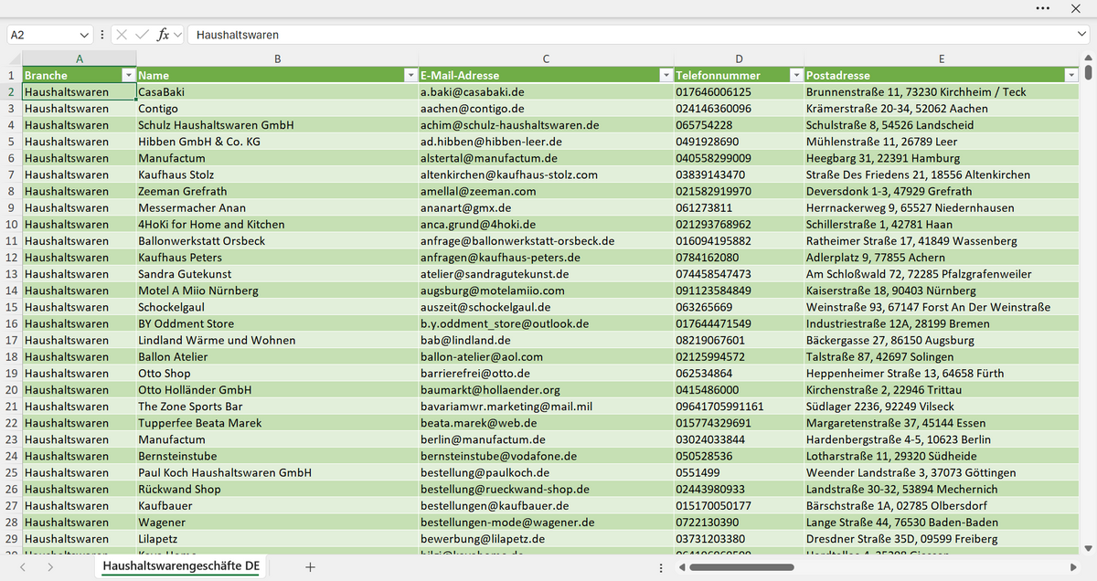Select row 20 header
This screenshot has height=581, width=1097.
[11, 390]
